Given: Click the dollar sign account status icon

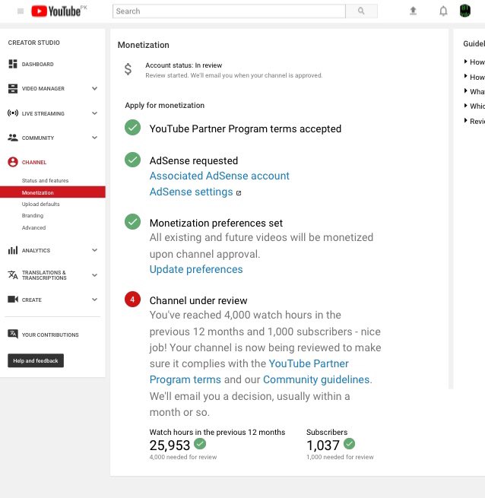Looking at the screenshot, I should click(128, 69).
